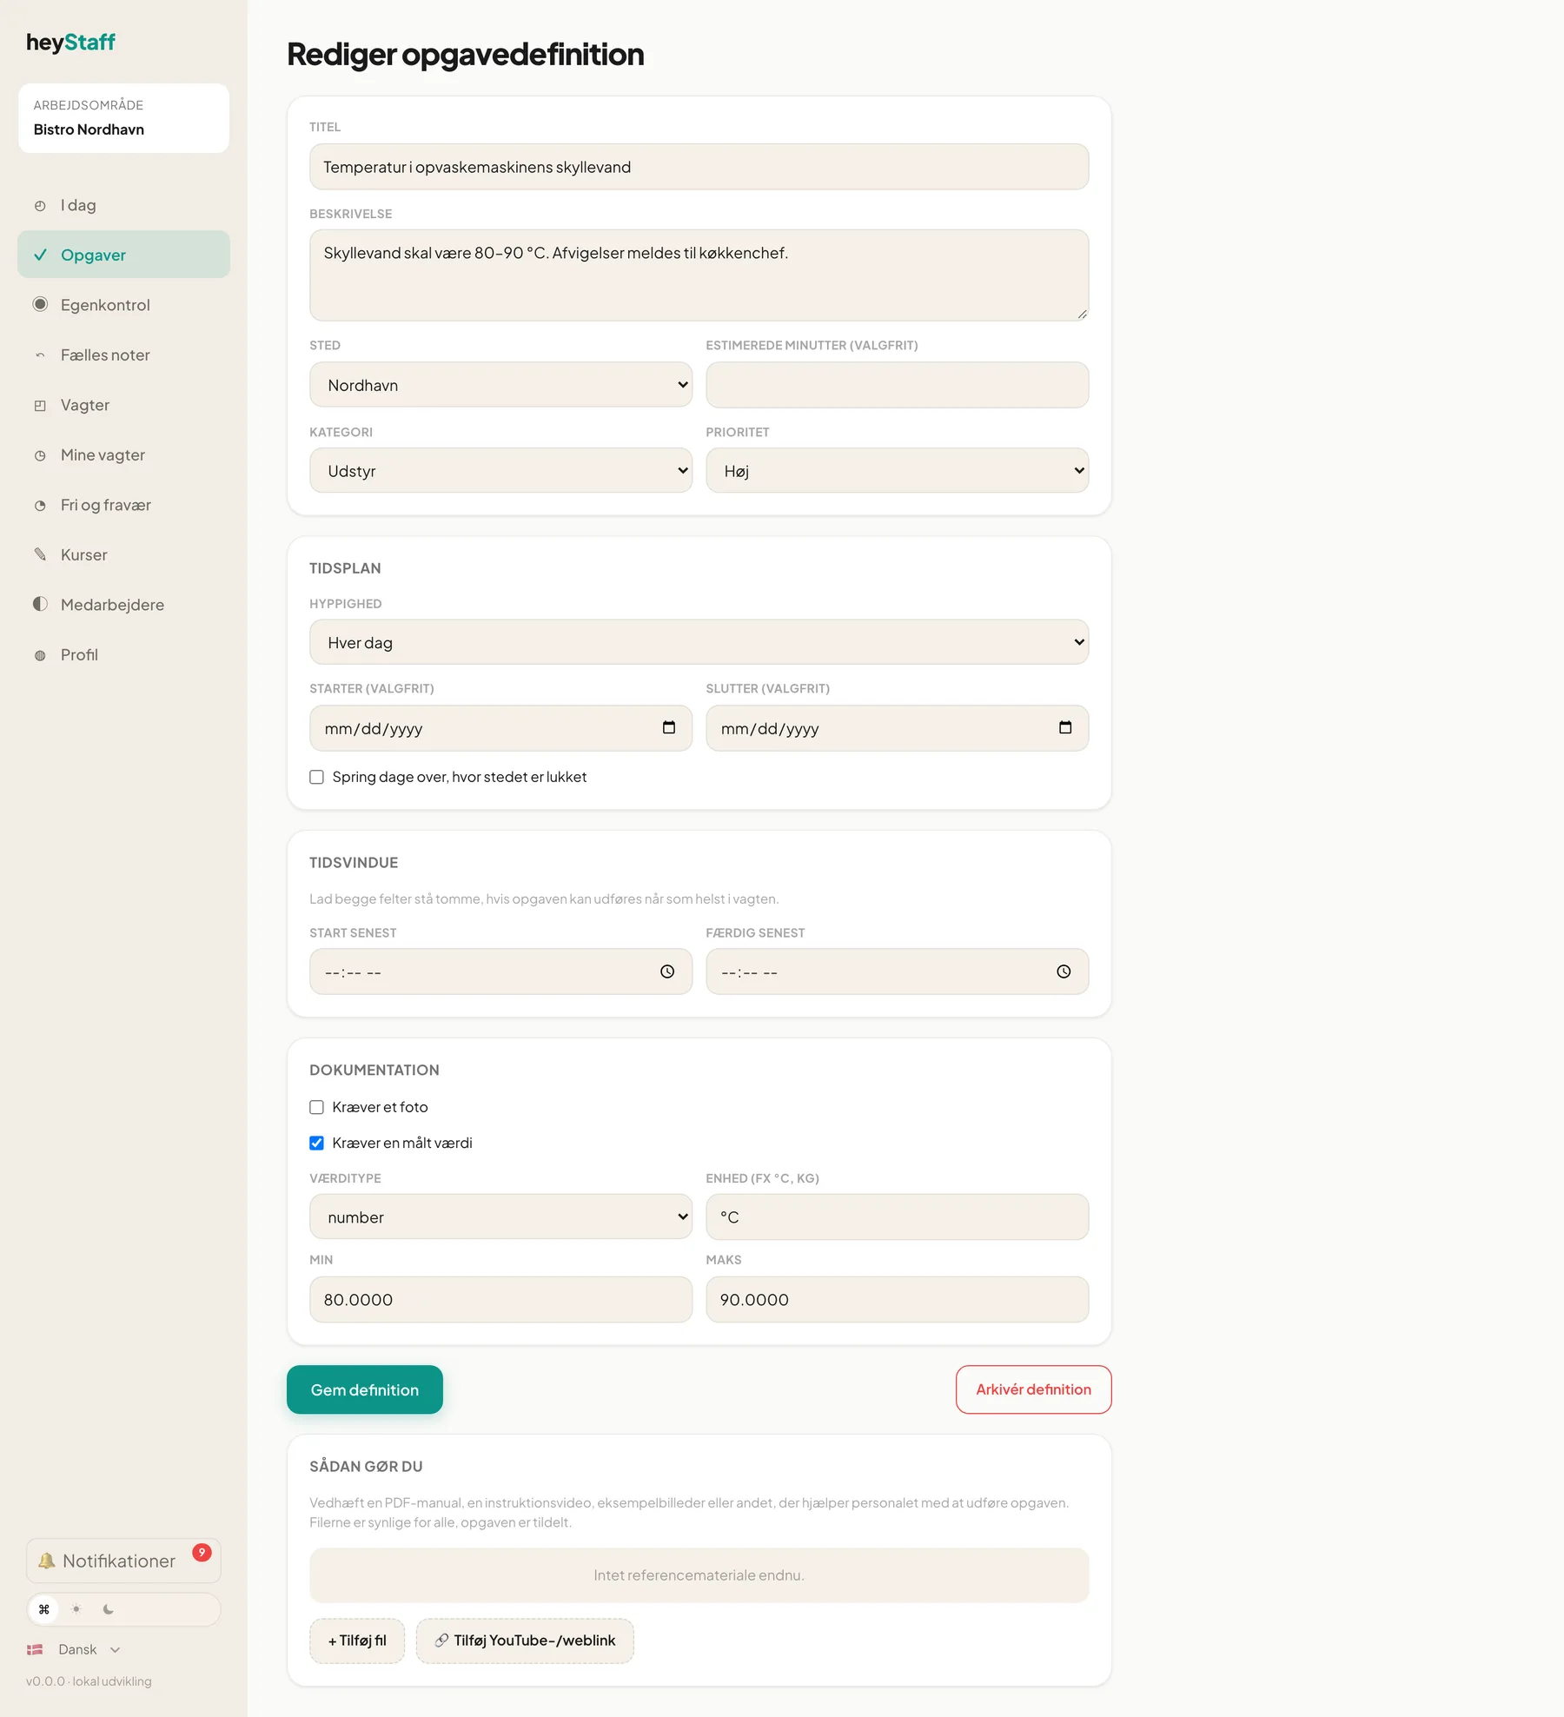The height and width of the screenshot is (1717, 1564).
Task: Click the Min field with 80.0000
Action: pyautogui.click(x=500, y=1299)
